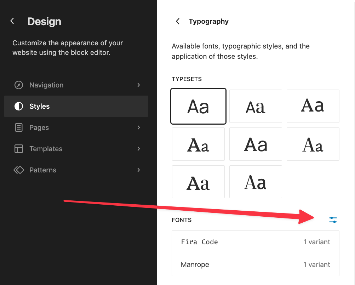Open the manage fonts sliders icon

pos(333,220)
